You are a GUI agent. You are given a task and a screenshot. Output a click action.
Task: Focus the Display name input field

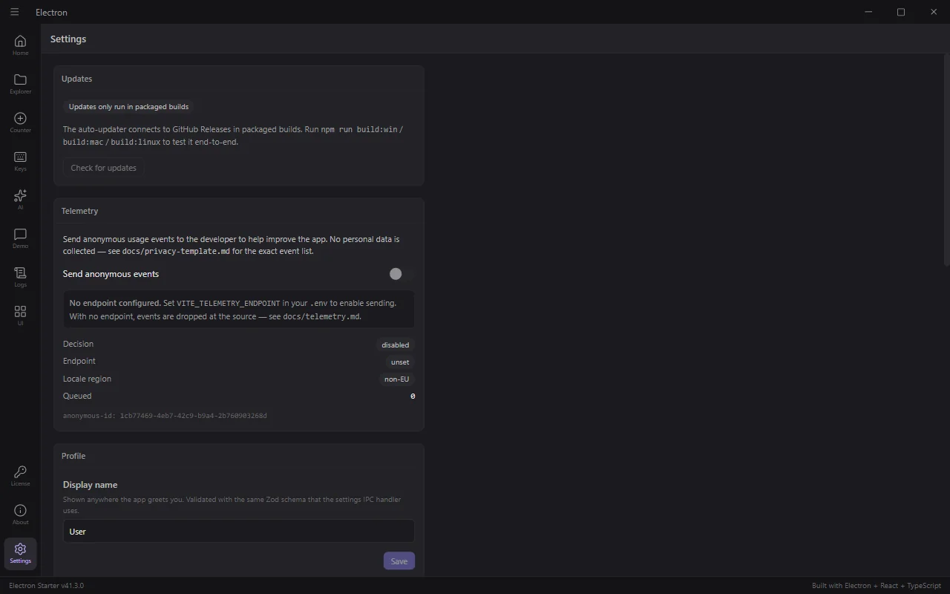(x=239, y=531)
